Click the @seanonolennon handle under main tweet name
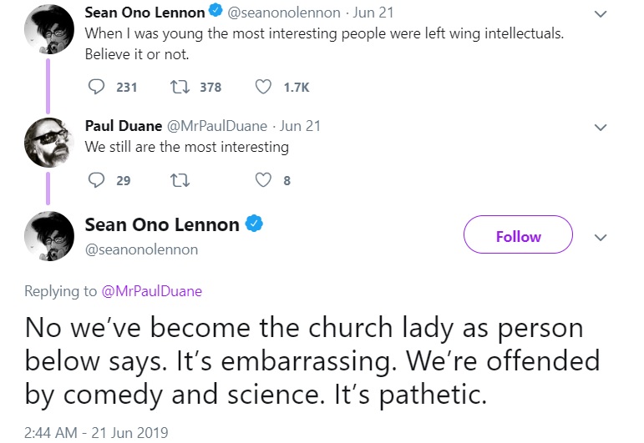 click(x=141, y=249)
